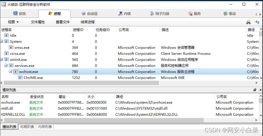Switch to the 内存列表 bottom tab
263x136 pixels.
[x=45, y=127]
